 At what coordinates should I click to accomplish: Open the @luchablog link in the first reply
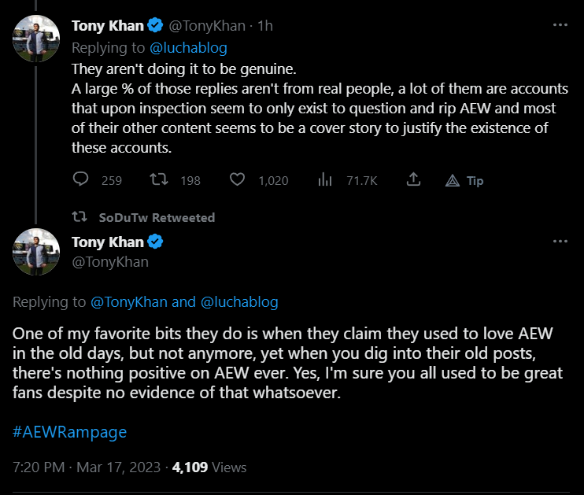(193, 48)
